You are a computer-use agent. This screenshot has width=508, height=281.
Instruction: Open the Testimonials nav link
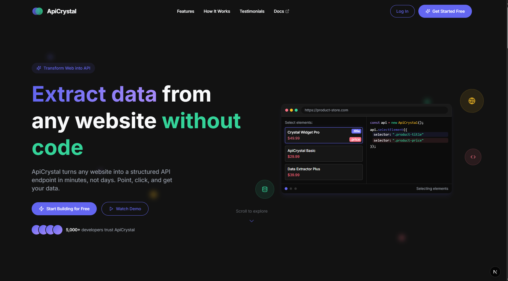click(x=252, y=11)
